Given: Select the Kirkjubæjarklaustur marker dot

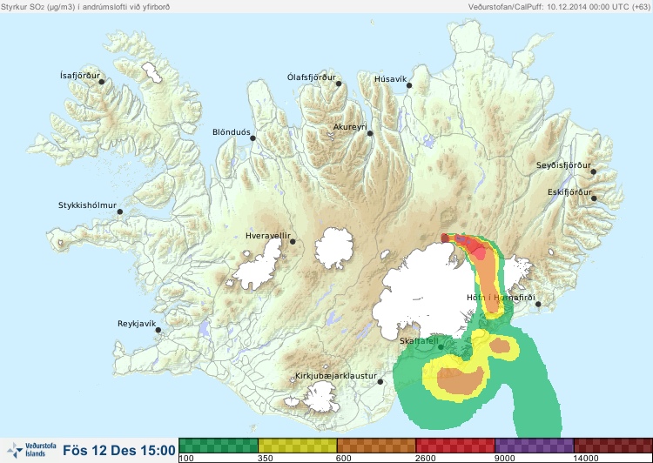Looking at the screenshot, I should (380, 381).
